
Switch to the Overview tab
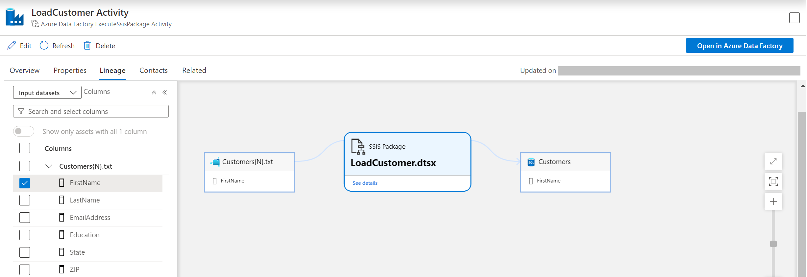25,71
